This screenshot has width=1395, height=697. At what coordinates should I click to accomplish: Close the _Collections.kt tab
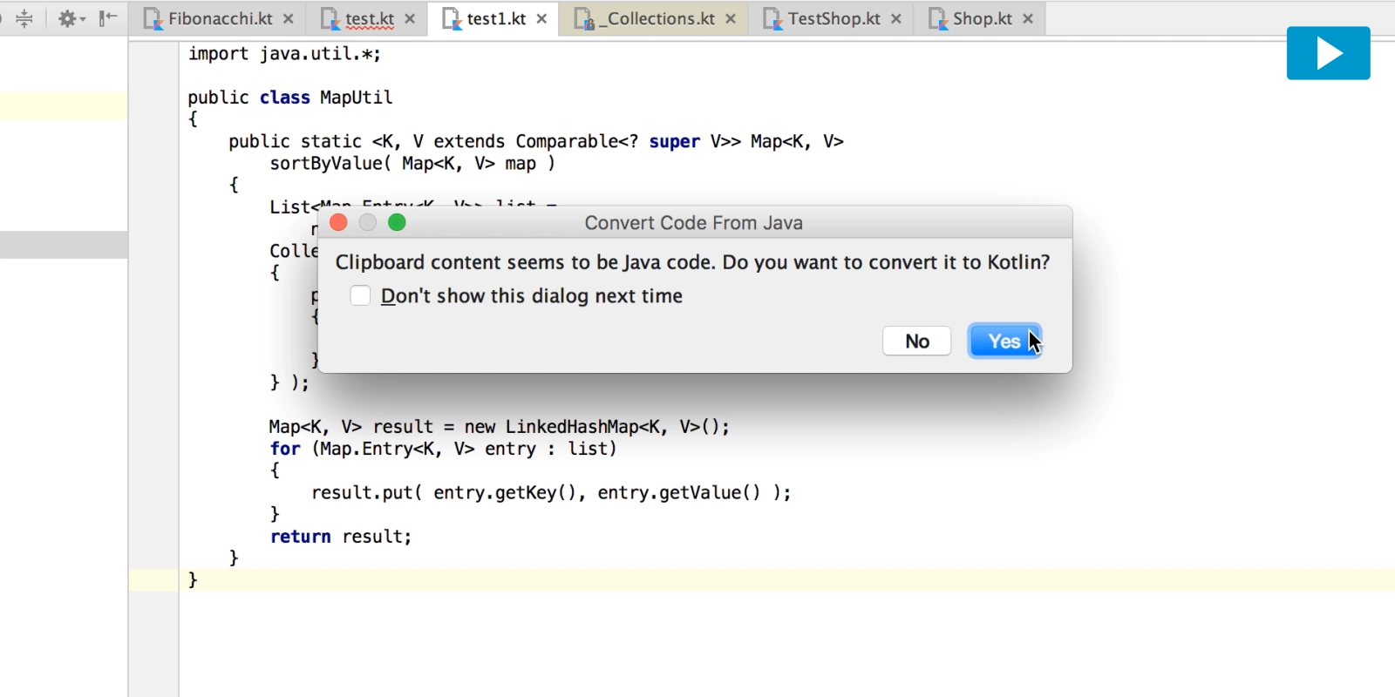(731, 18)
